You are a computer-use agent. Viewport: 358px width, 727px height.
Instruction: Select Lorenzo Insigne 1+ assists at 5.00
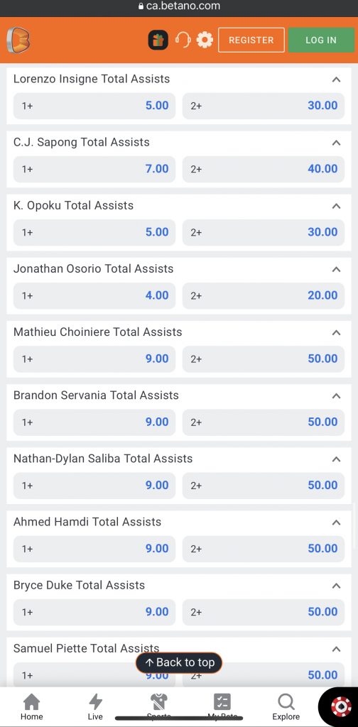point(94,105)
